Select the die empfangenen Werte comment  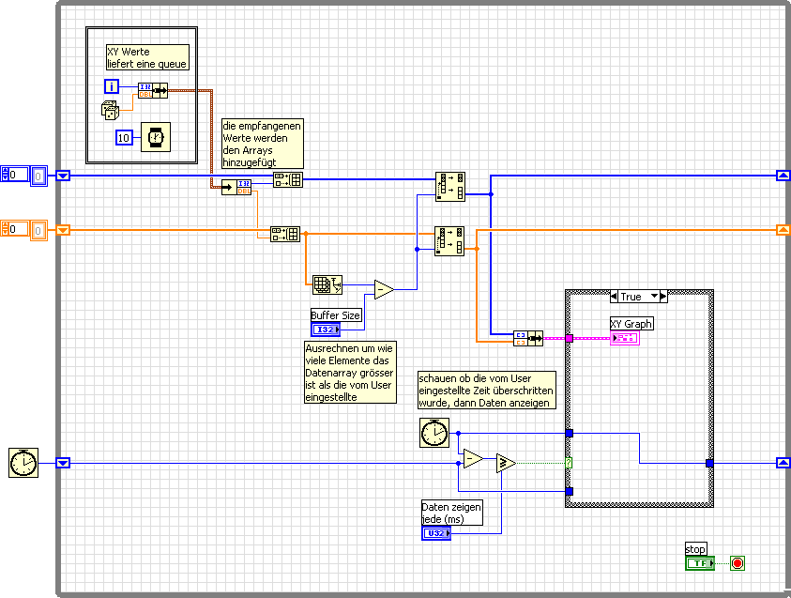pos(263,144)
